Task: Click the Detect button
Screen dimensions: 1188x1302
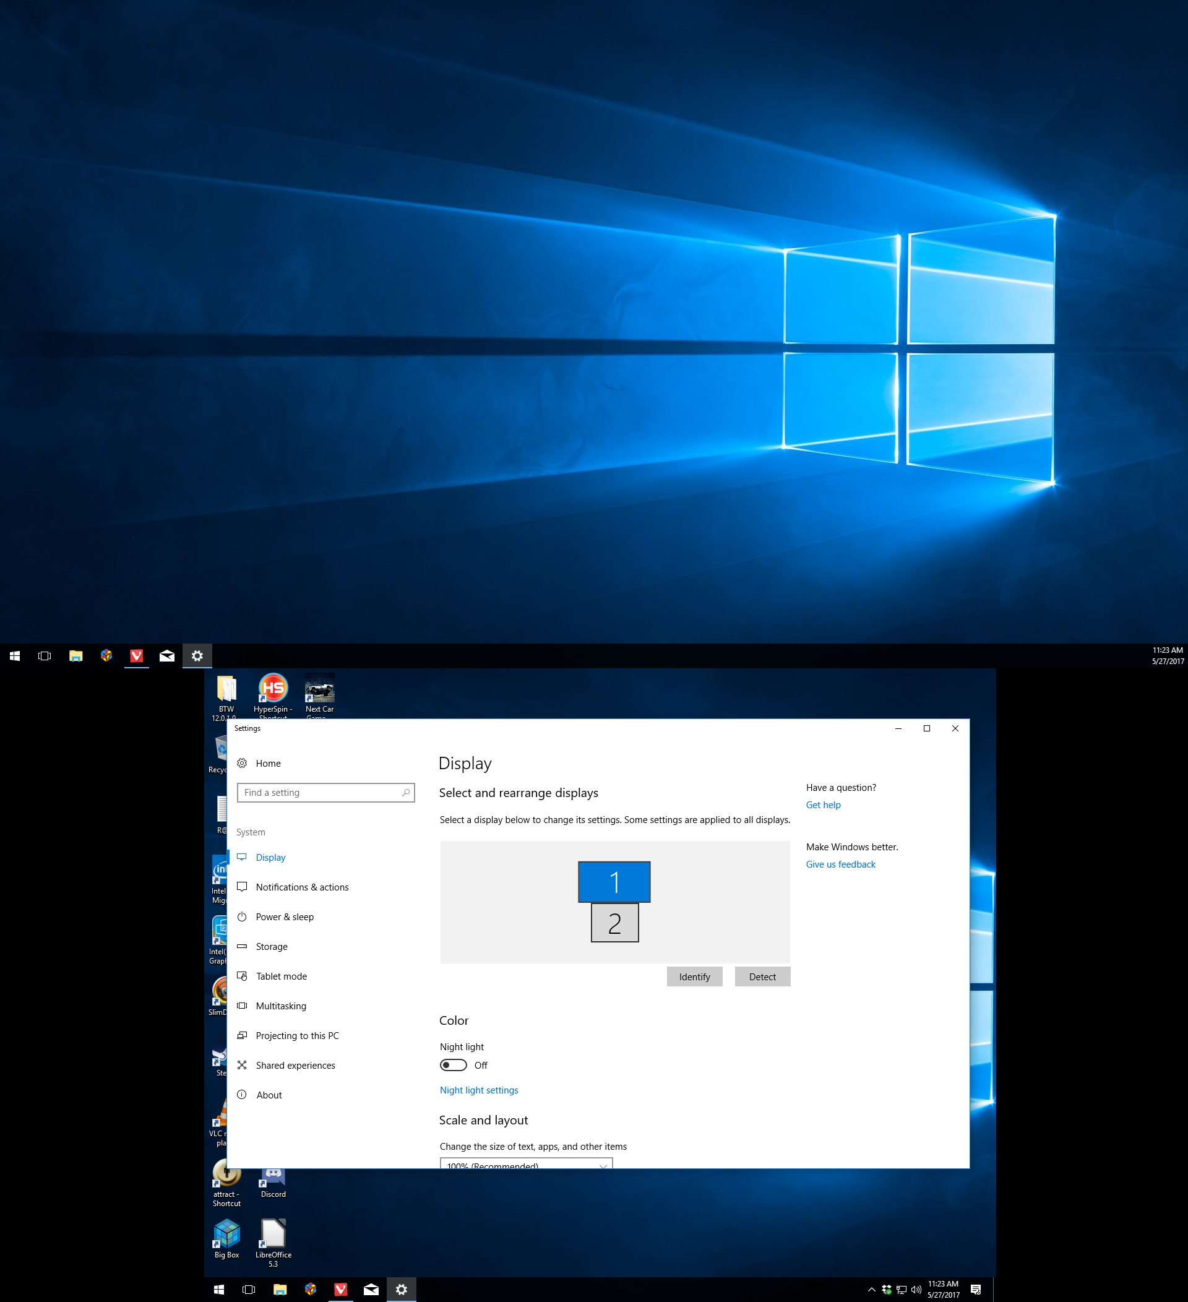Action: point(762,977)
